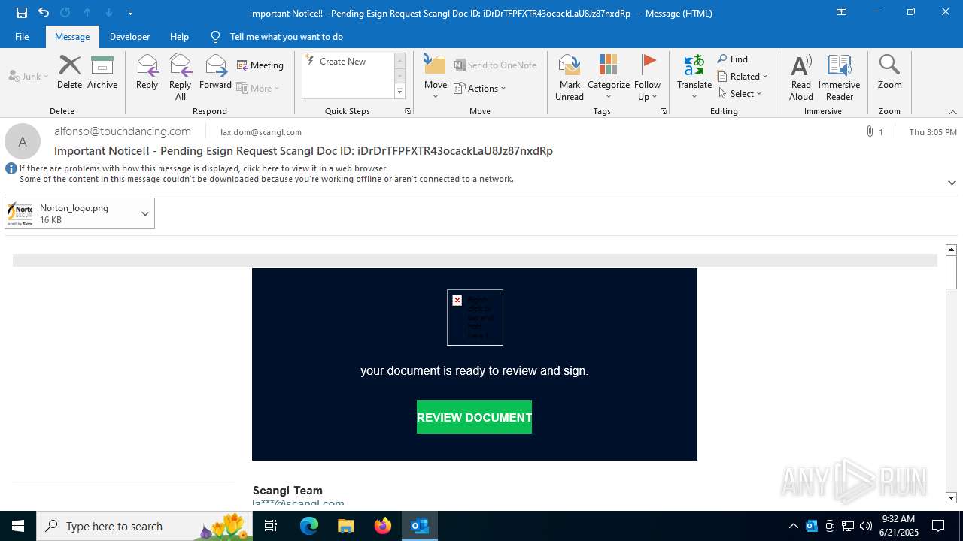Image resolution: width=963 pixels, height=541 pixels.
Task: Switch to the Developer tab
Action: (129, 37)
